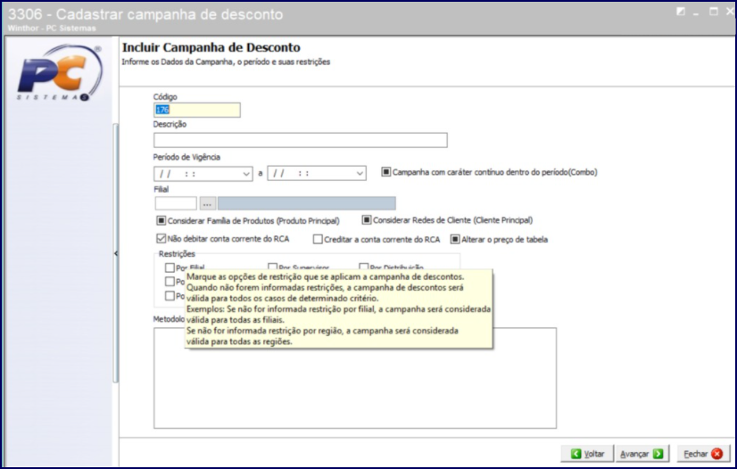
Task: Click the Voltar button
Action: coord(587,454)
